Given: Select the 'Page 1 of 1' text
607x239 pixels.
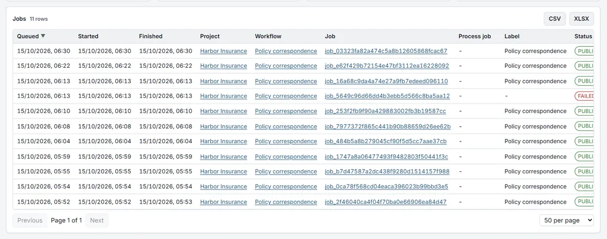Looking at the screenshot, I should pos(67,220).
